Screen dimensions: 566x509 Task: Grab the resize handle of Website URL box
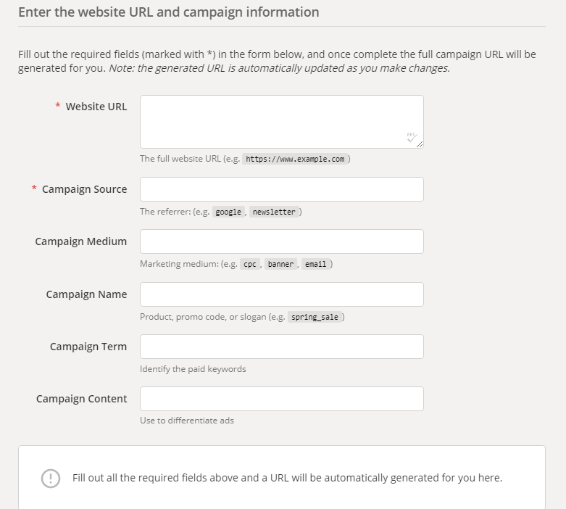tap(420, 144)
